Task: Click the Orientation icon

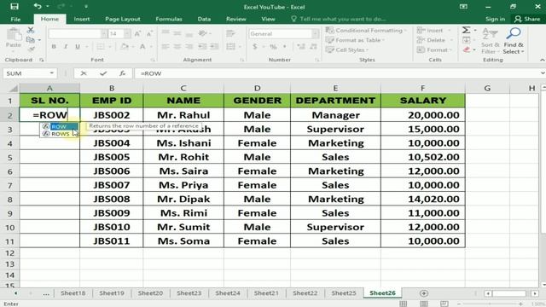Action: (202, 33)
